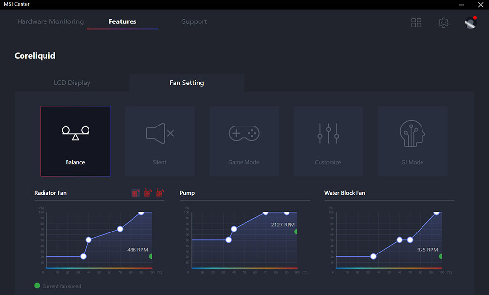The height and width of the screenshot is (295, 489).
Task: Choose the Customize fan mode
Action: pos(328,141)
